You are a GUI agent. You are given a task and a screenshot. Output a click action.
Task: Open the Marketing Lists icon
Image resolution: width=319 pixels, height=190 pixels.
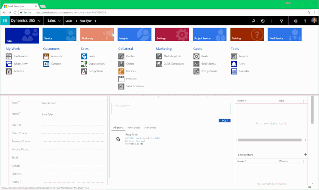159,56
